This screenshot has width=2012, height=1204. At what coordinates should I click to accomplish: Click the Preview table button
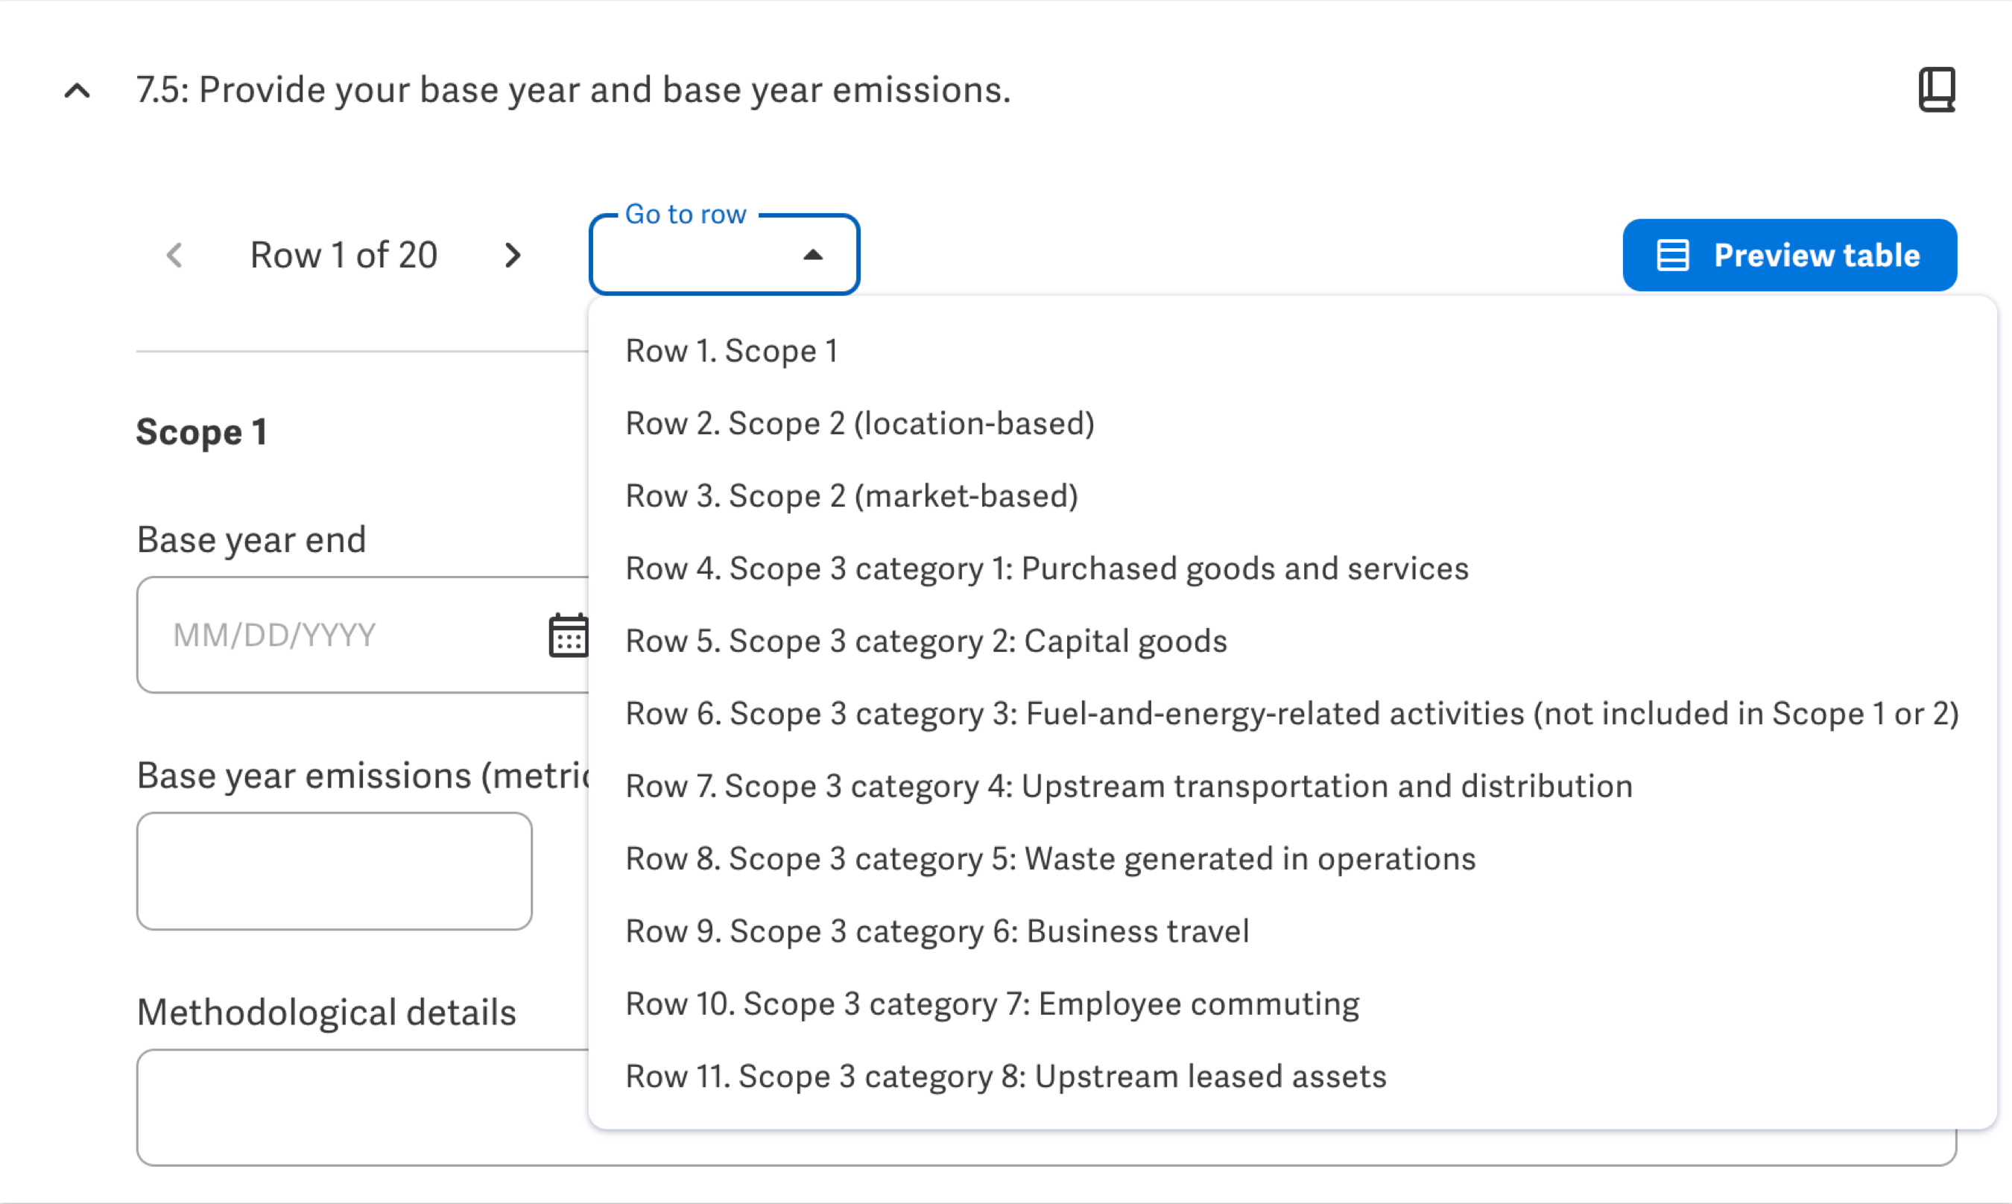click(1789, 255)
